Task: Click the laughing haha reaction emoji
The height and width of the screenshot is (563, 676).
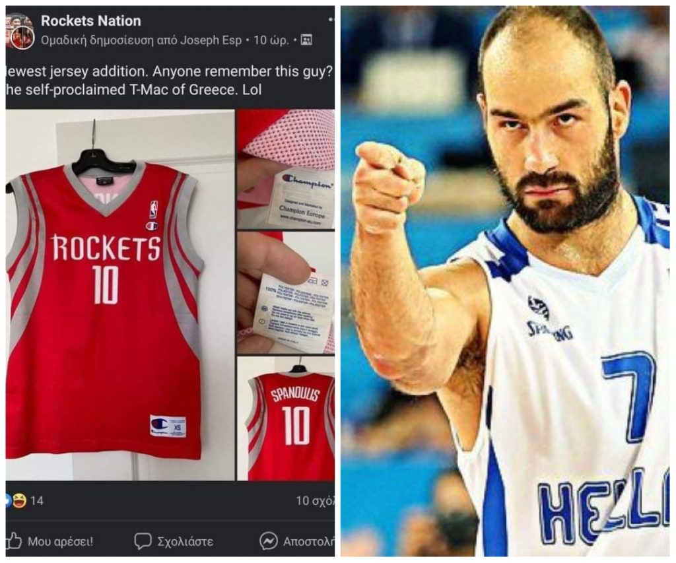Action: 20,500
